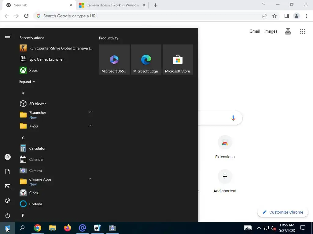Open Settings gear in the Start sidebar
313x234 pixels.
tap(8, 201)
